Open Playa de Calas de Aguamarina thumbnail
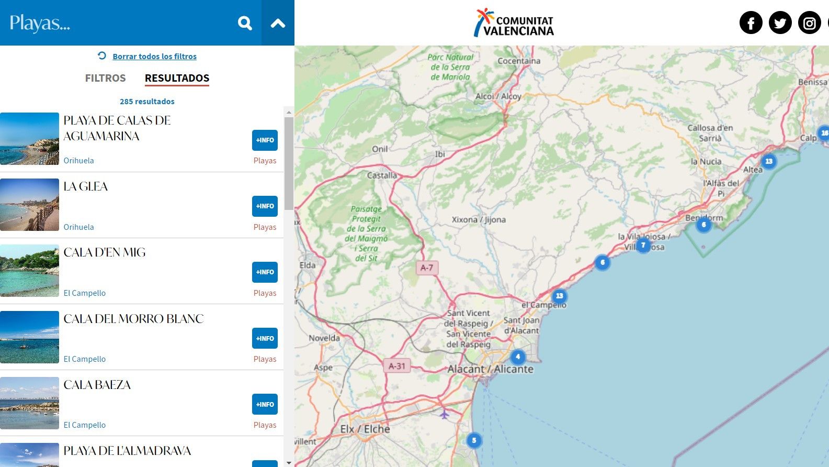Image resolution: width=829 pixels, height=467 pixels. point(29,139)
